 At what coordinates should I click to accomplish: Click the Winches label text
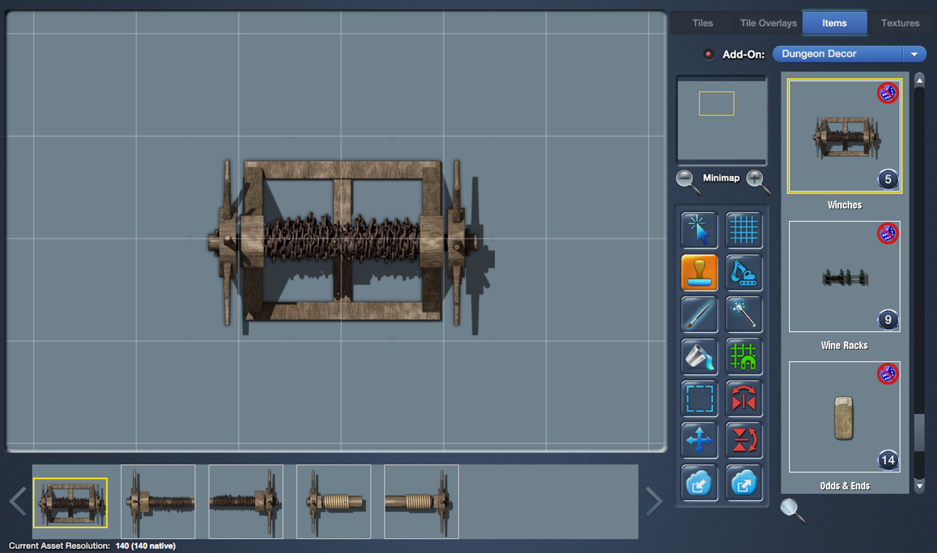pos(845,205)
